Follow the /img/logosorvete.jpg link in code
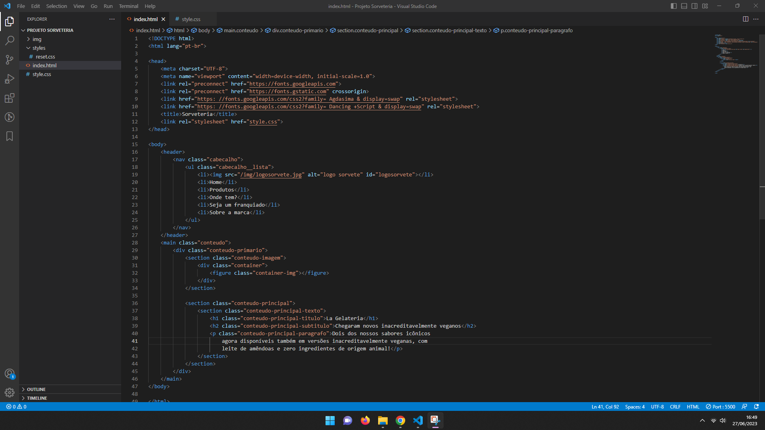This screenshot has width=765, height=430. 271,175
